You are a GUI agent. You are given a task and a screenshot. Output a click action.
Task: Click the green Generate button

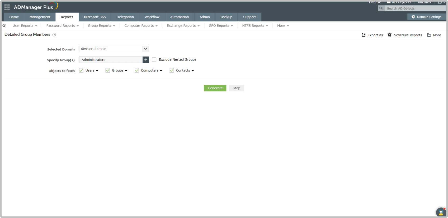(x=215, y=88)
